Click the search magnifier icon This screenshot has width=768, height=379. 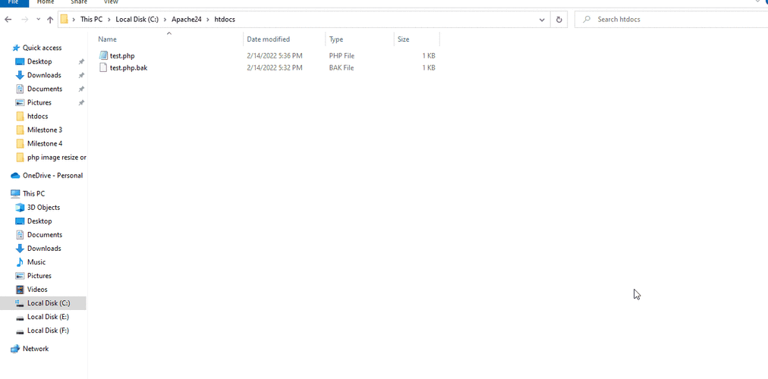[586, 20]
